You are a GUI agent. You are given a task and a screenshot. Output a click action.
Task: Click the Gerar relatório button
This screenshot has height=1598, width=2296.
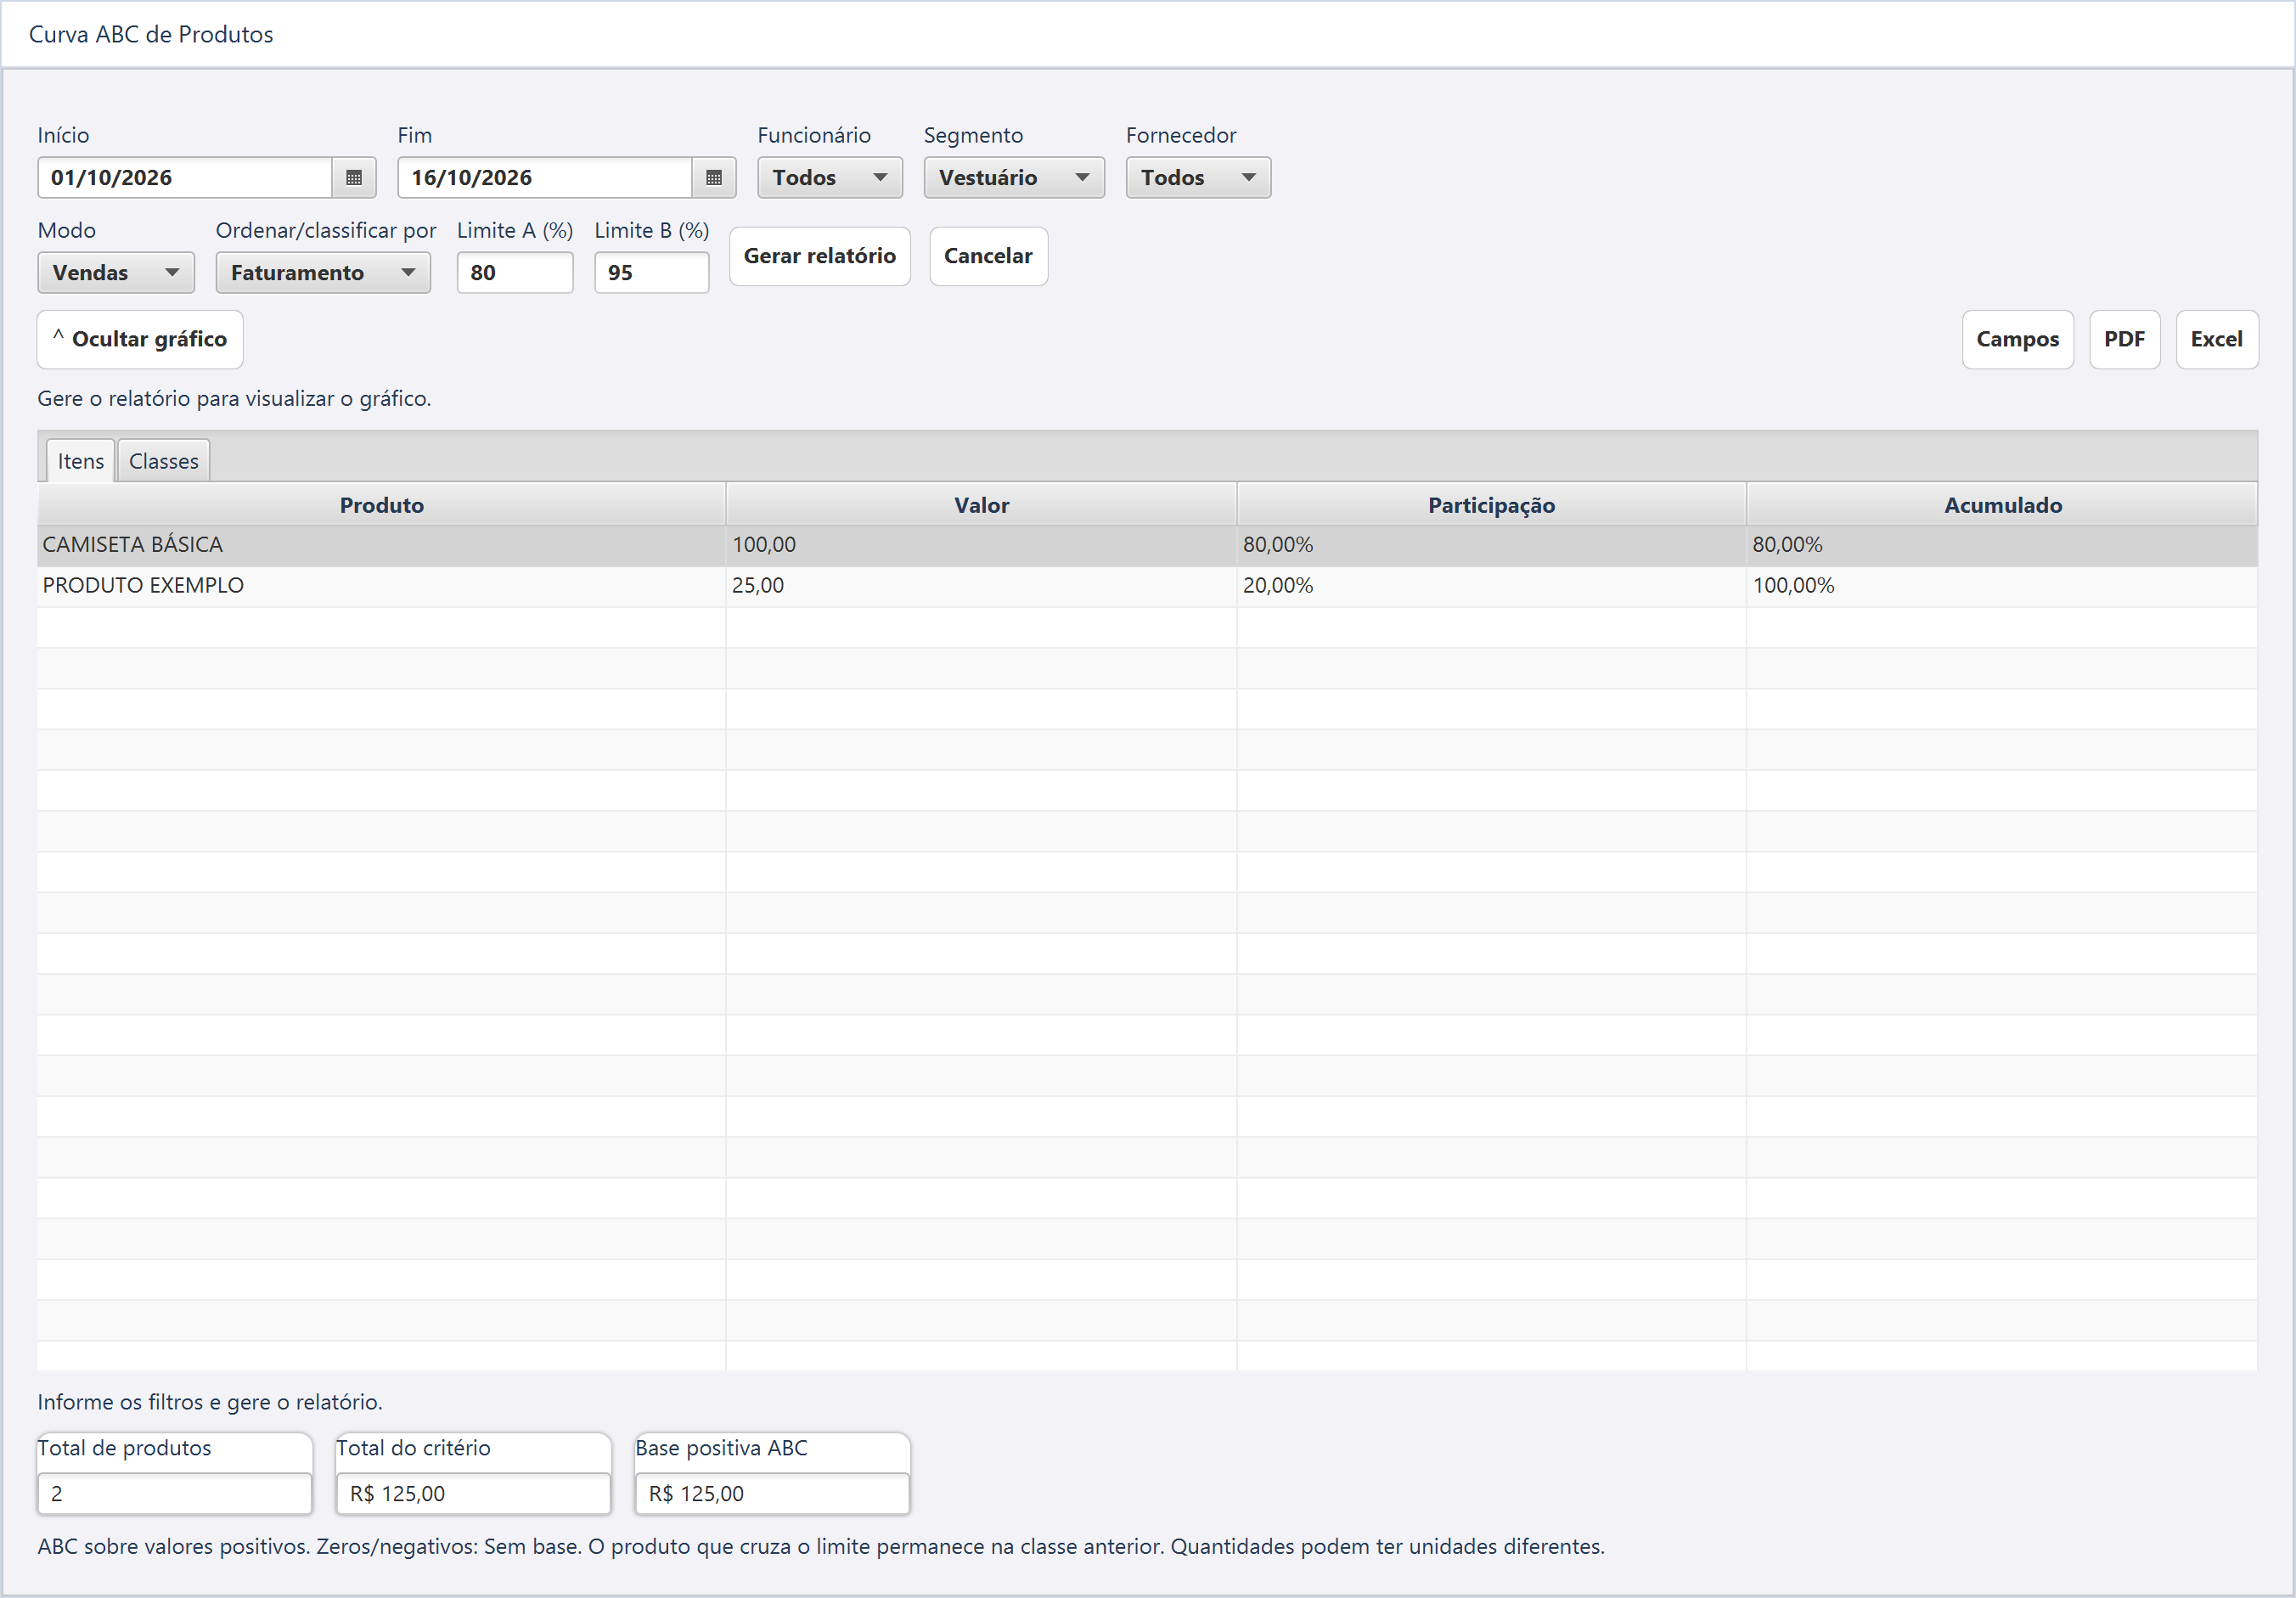pos(819,256)
